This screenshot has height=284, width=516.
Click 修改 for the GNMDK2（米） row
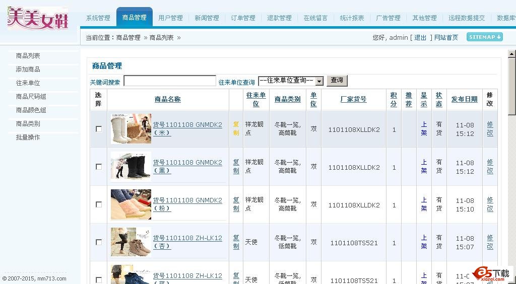[x=490, y=129]
